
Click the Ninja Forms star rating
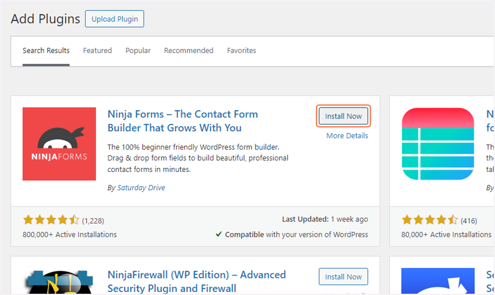[x=51, y=220]
